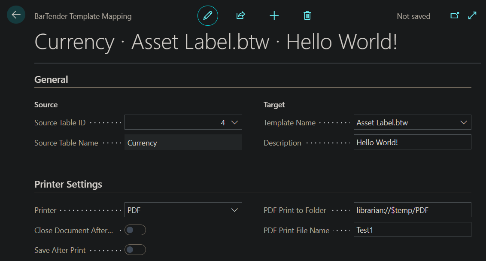Open the Printer dropdown arrow
486x261 pixels.
coord(235,210)
